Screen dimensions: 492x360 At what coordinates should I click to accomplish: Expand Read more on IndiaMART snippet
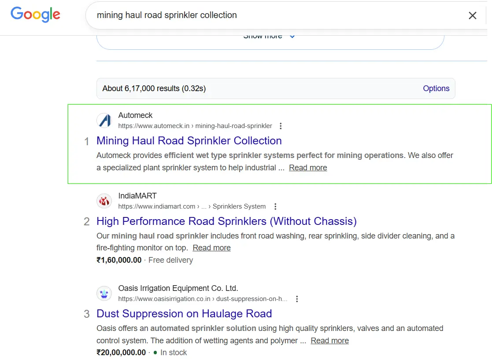tap(211, 248)
